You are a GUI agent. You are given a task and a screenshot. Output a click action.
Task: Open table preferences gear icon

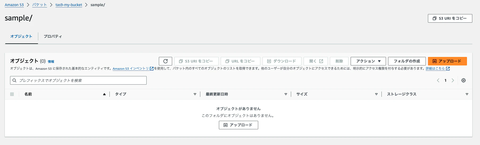pyautogui.click(x=464, y=80)
